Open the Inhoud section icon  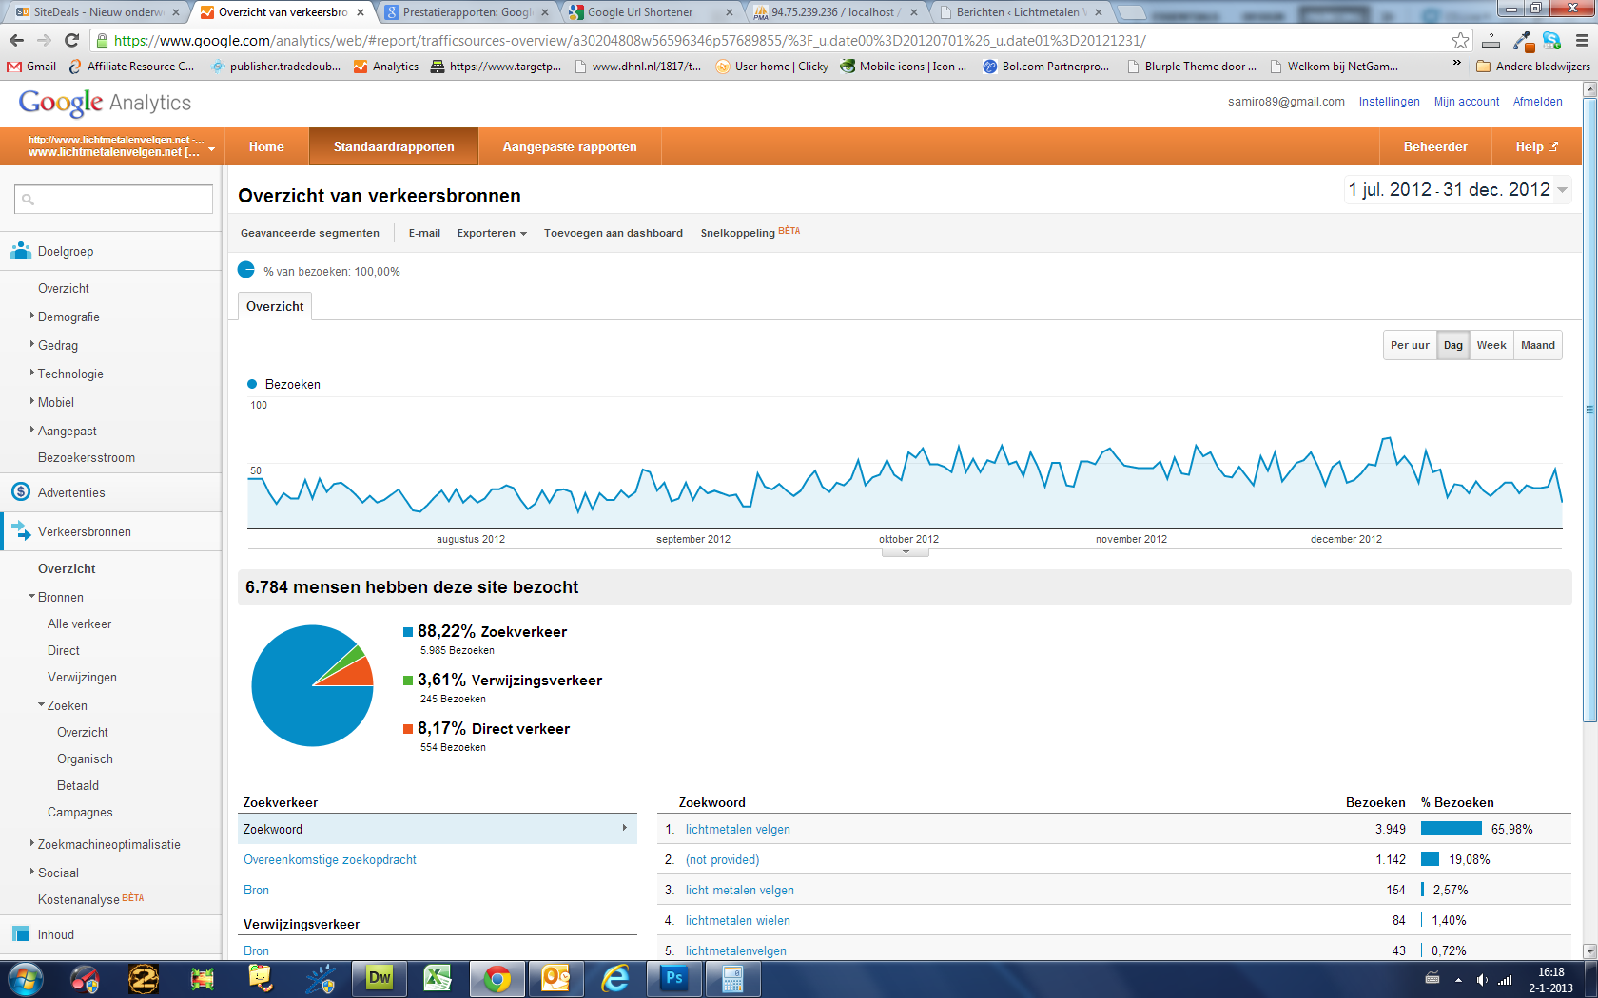tap(21, 934)
